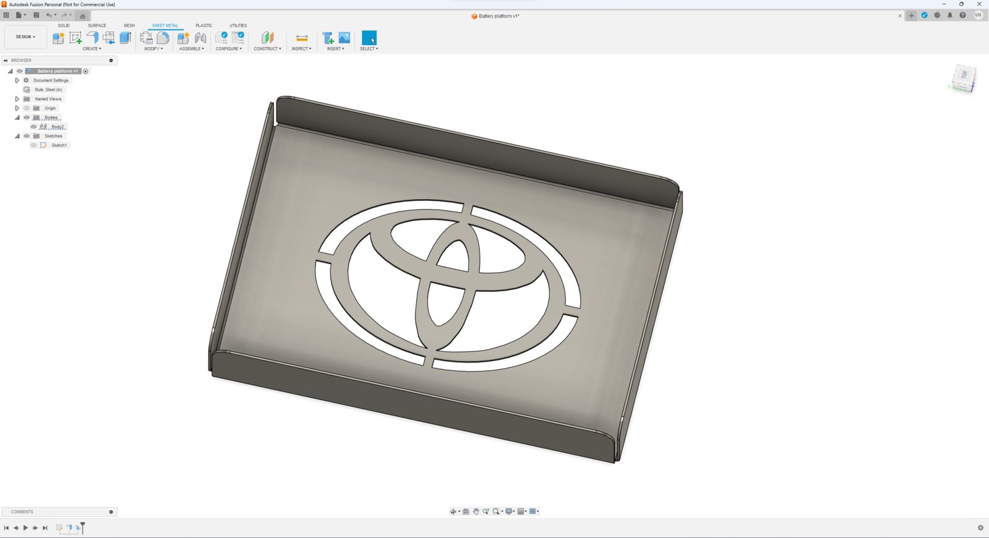Click the job status clock icon
Screen dimensions: 989x538
(x=937, y=15)
